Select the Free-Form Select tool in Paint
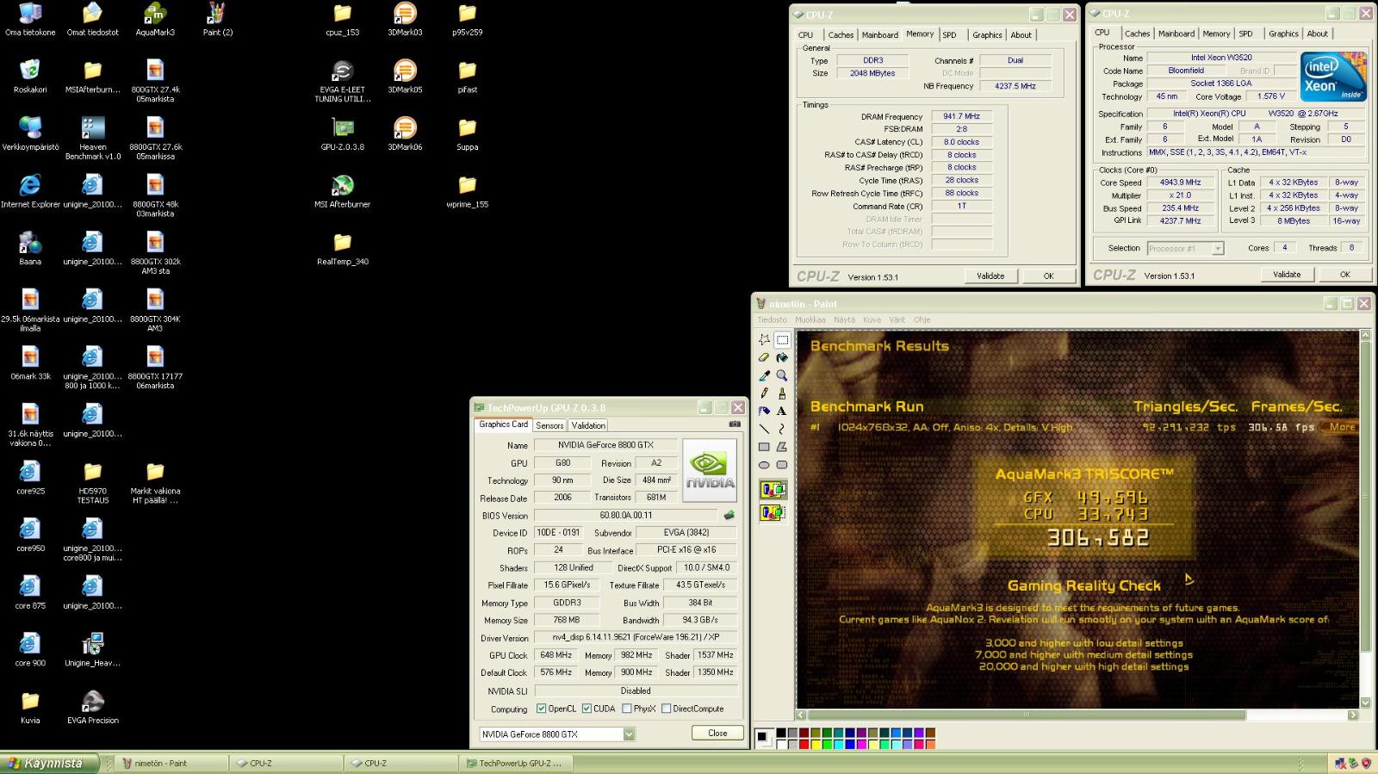This screenshot has height=774, width=1378. [764, 340]
